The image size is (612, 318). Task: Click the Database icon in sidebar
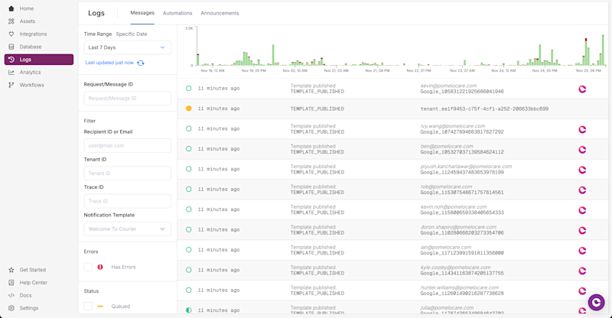tap(11, 47)
